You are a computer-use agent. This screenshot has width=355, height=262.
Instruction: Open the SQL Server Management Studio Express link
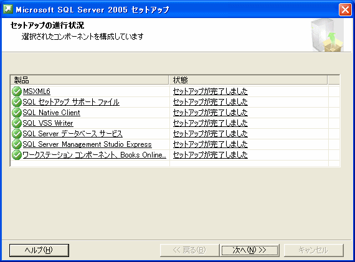pyautogui.click(x=87, y=144)
